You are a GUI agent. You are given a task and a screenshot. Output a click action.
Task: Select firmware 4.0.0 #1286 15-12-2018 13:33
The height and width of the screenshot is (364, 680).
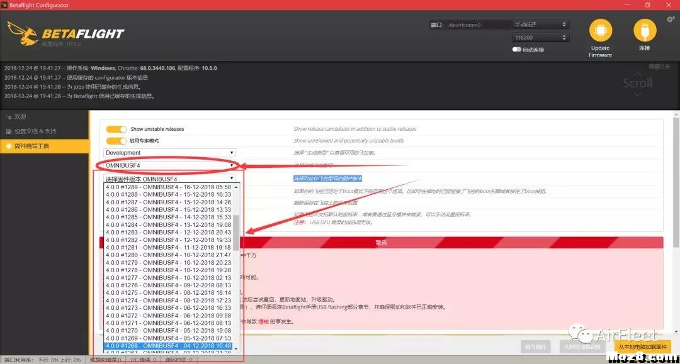168,209
